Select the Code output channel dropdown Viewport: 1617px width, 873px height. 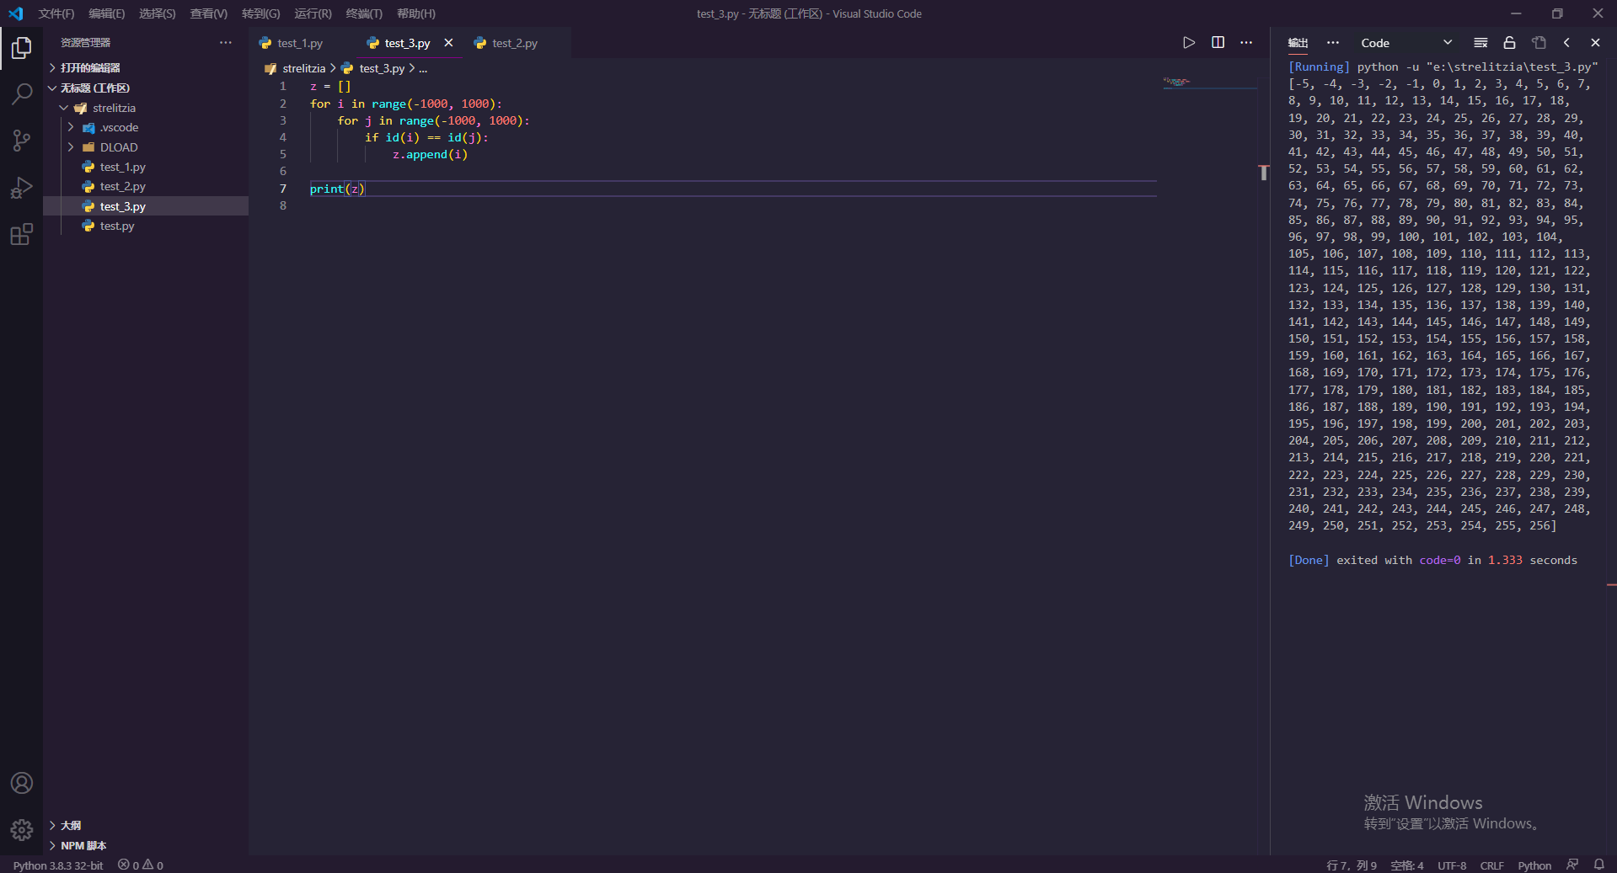point(1406,43)
